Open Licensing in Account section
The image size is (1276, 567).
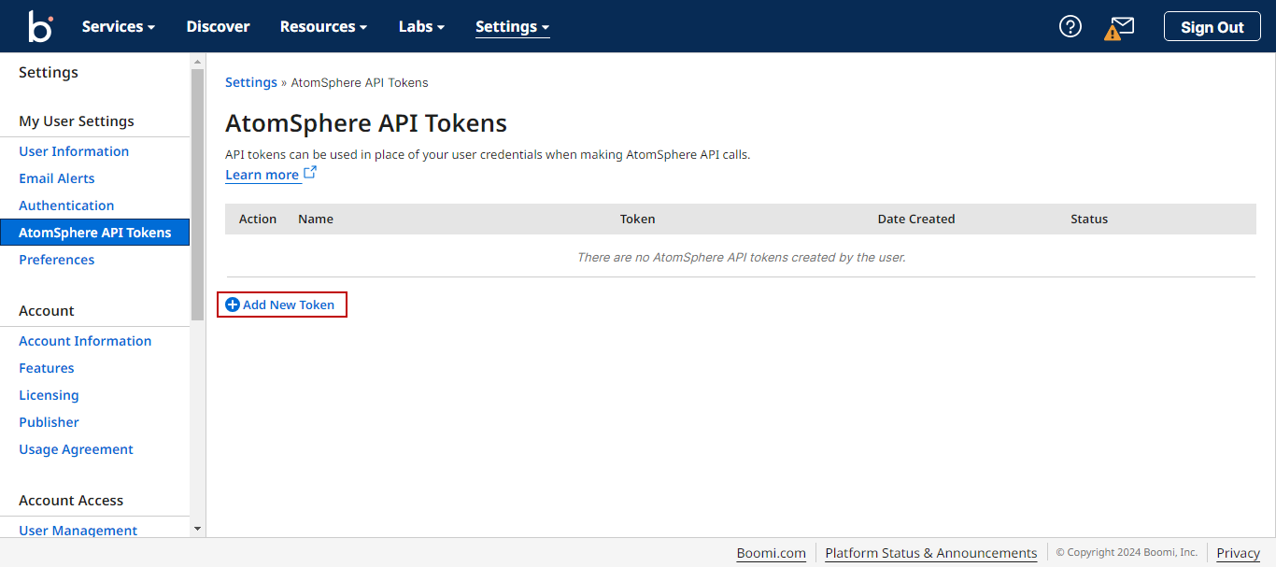[x=49, y=395]
